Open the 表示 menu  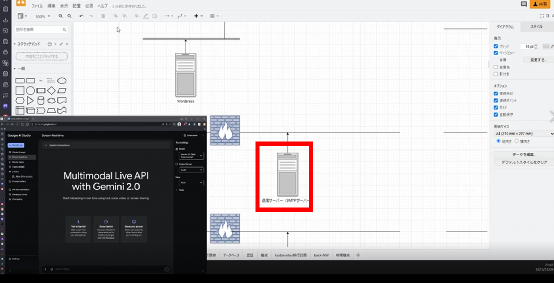tap(64, 6)
